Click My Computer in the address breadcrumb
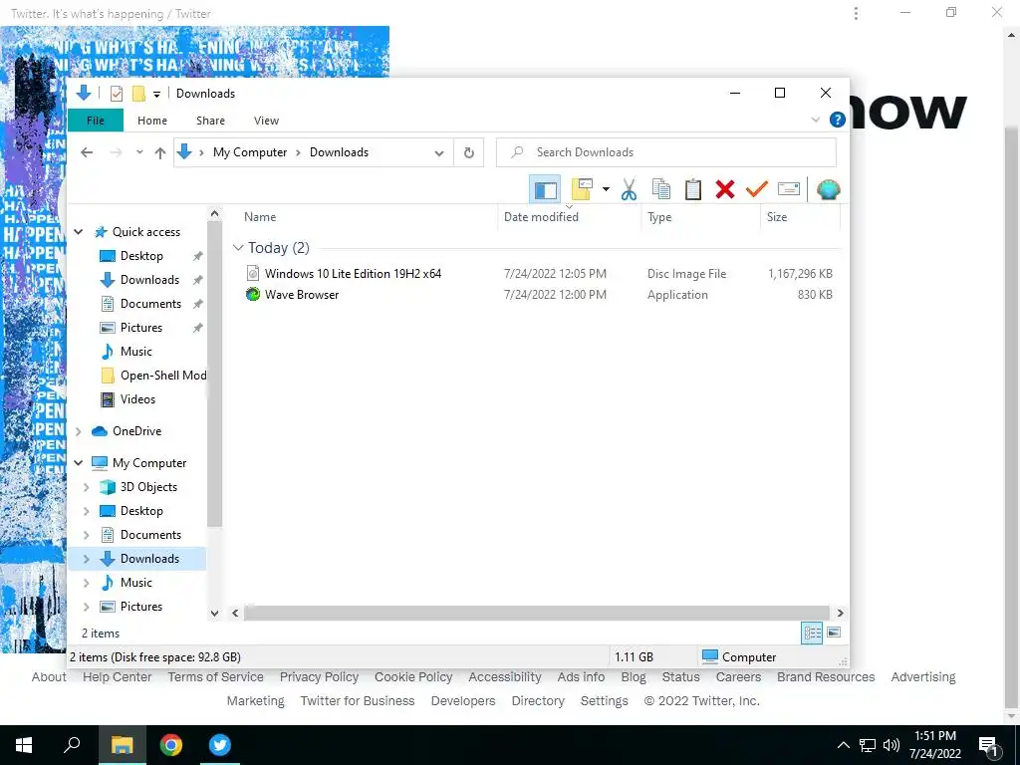 pos(250,152)
